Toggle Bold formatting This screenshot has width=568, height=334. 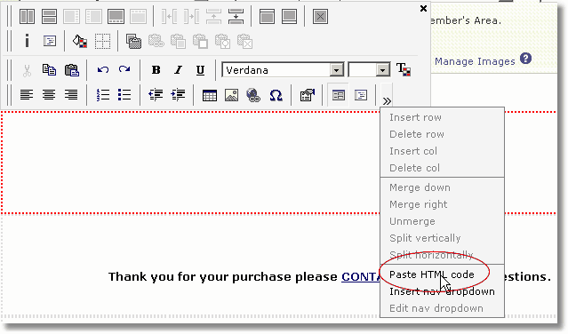pyautogui.click(x=156, y=70)
